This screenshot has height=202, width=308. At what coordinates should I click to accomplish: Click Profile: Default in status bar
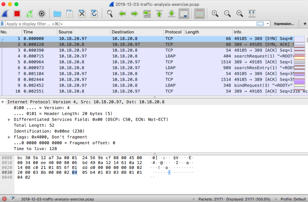(x=293, y=199)
